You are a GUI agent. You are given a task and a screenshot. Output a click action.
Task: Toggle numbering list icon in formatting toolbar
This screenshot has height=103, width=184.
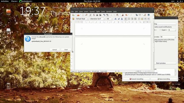[139, 19]
